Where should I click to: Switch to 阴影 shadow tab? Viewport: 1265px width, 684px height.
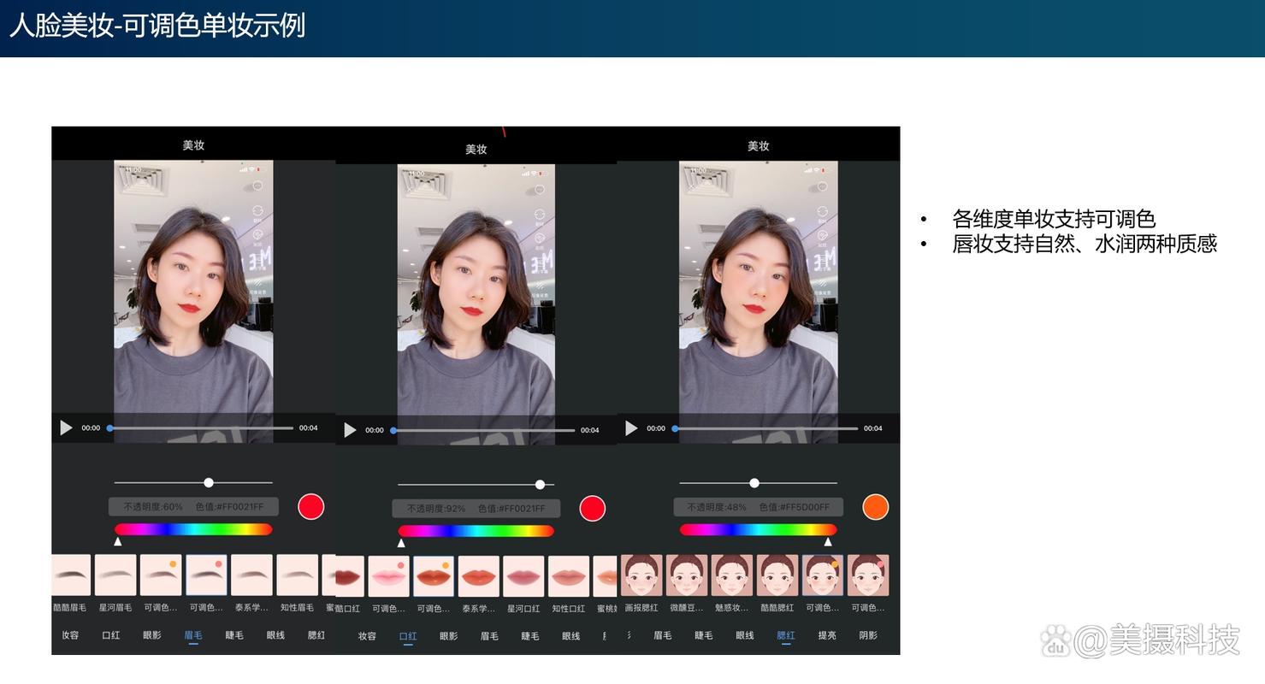tap(867, 635)
